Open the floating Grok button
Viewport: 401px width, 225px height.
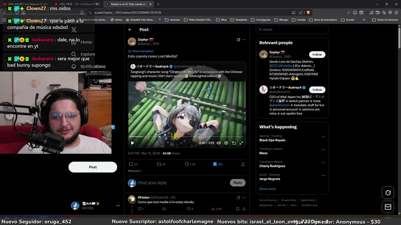pos(388,193)
